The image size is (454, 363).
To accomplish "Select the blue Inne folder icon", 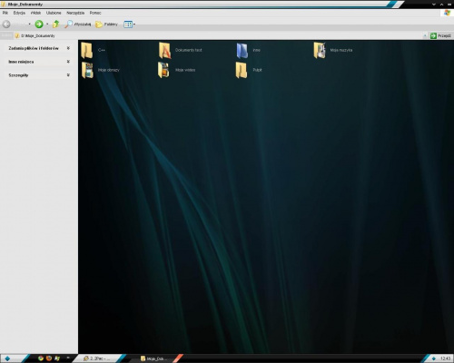I will tap(242, 50).
